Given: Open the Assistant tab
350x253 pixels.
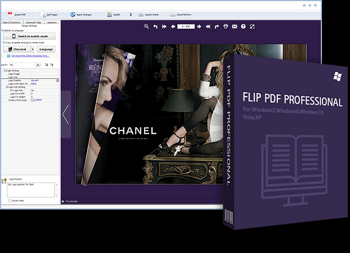Looking at the screenshot, I should pos(52,22).
